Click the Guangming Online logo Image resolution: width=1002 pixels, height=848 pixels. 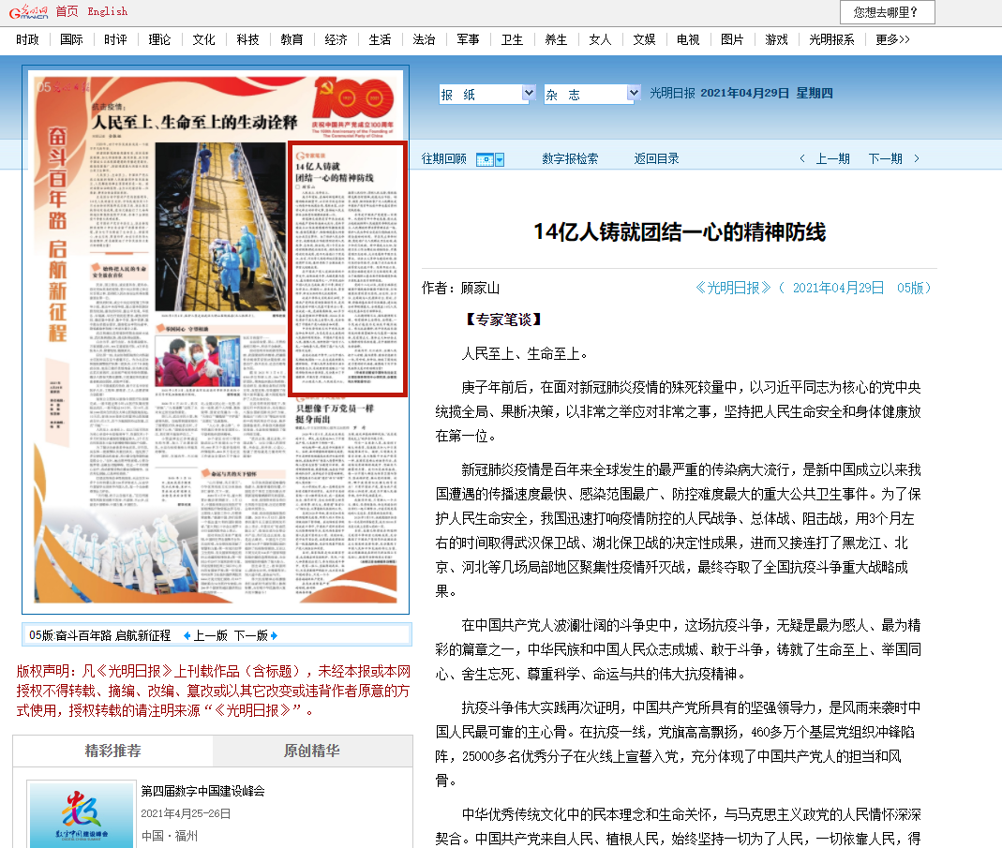pyautogui.click(x=28, y=11)
